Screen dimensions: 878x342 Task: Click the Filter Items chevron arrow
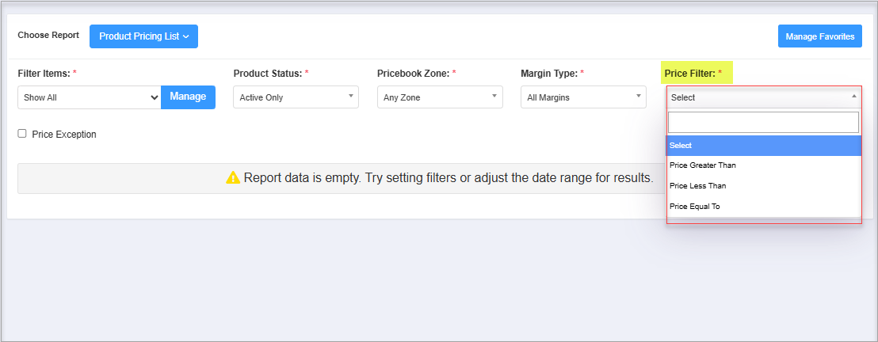click(155, 97)
